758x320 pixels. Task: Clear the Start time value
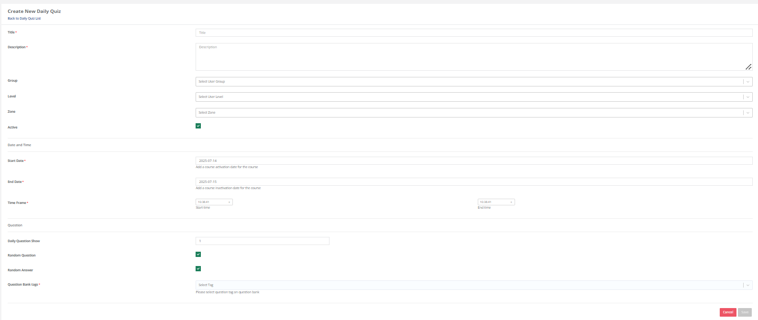pyautogui.click(x=229, y=202)
